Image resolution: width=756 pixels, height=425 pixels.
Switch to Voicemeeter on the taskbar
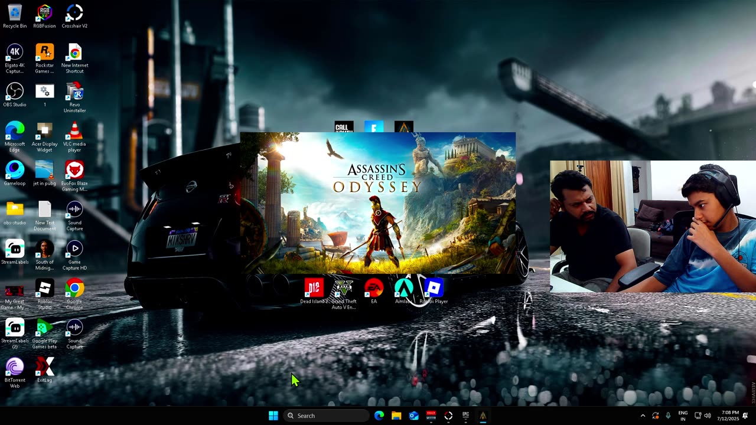431,416
